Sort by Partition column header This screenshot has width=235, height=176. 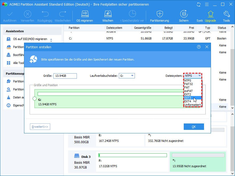[74, 28]
